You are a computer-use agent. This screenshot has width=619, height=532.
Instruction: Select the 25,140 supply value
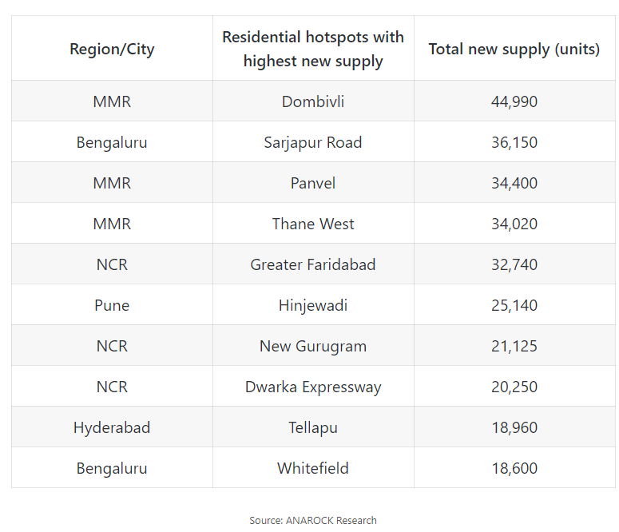[514, 305]
